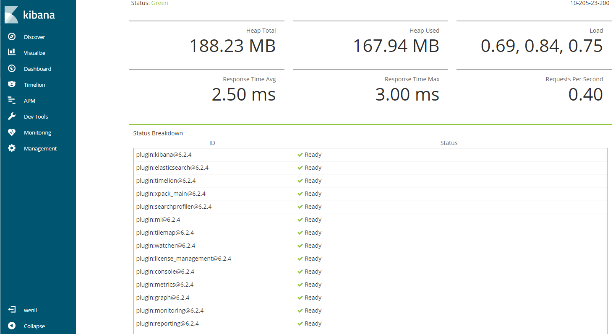Open Monitoring via heartbeat icon

click(x=12, y=132)
